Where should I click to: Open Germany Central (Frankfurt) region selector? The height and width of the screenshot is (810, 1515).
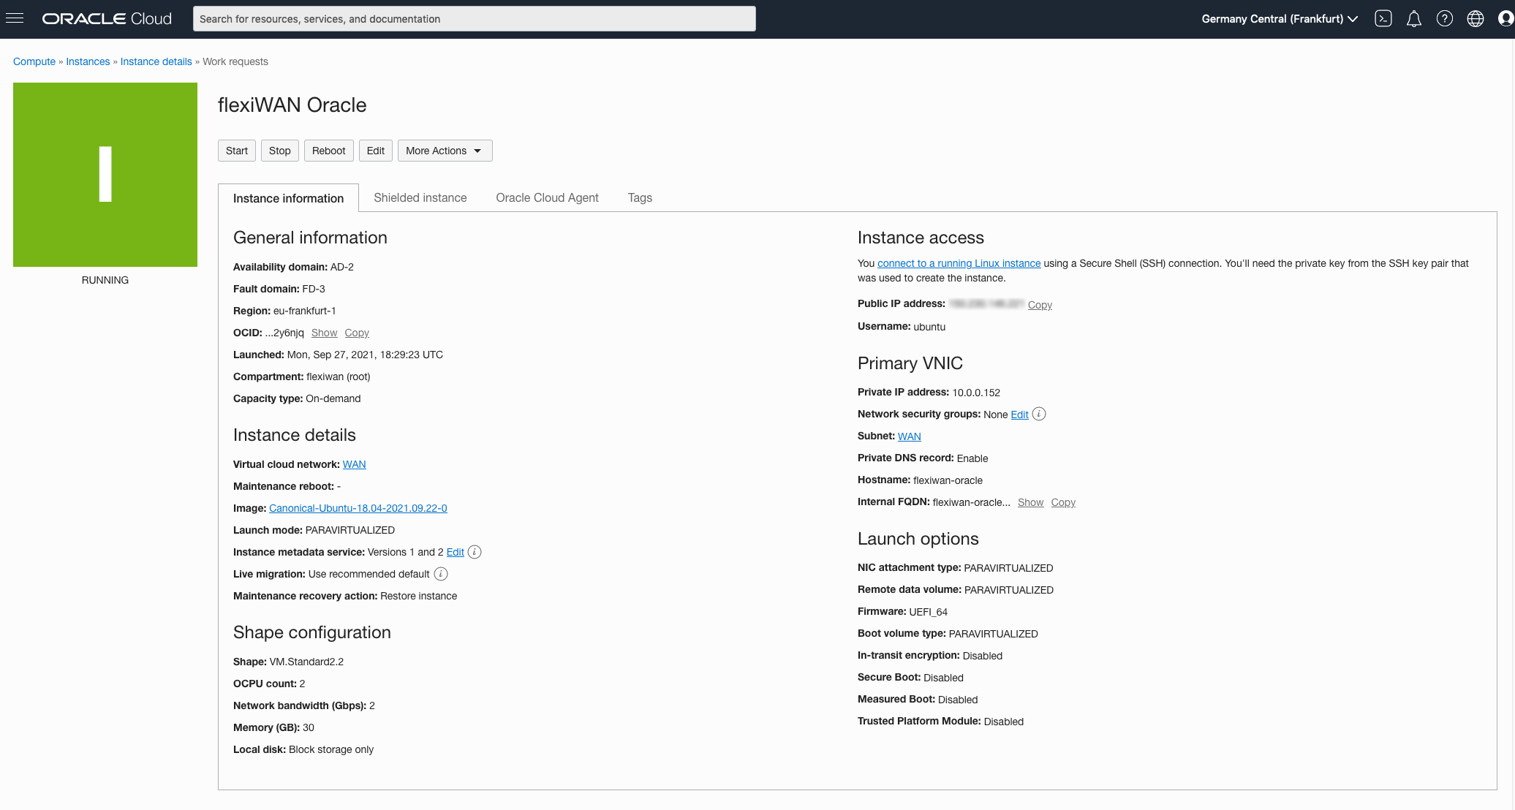1279,19
